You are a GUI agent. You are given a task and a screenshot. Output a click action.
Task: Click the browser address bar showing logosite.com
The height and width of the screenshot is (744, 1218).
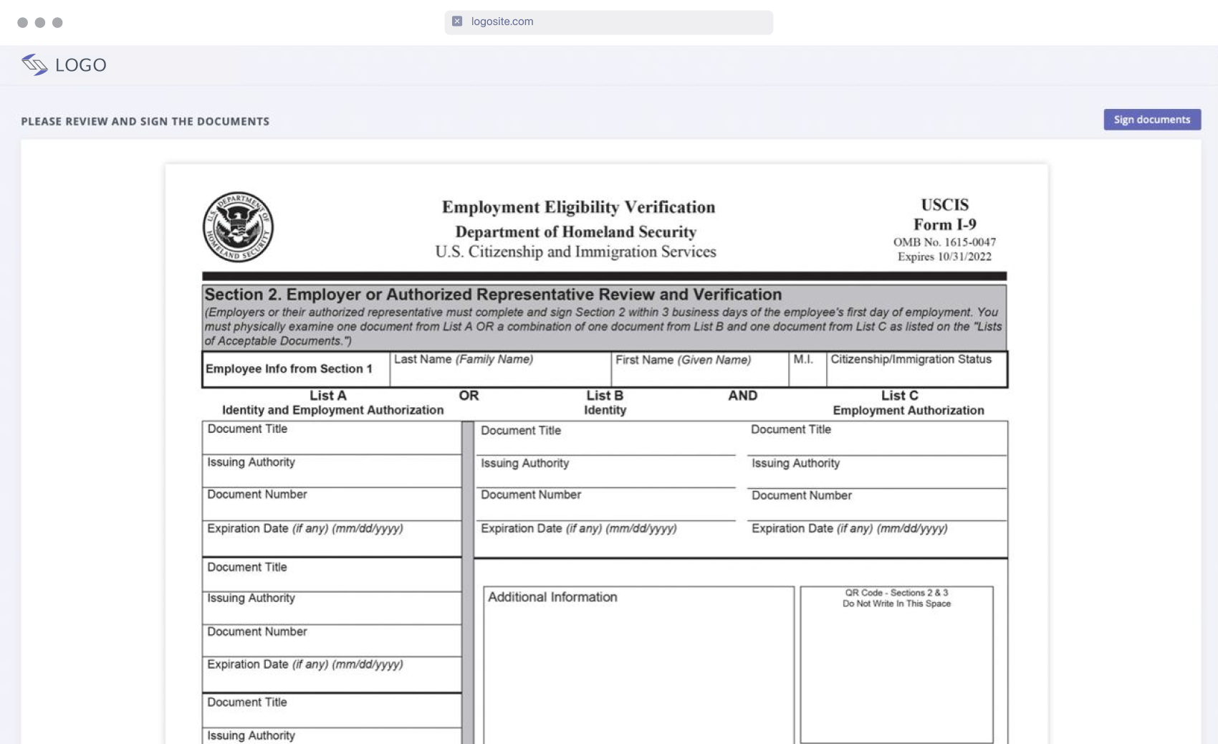click(x=608, y=22)
